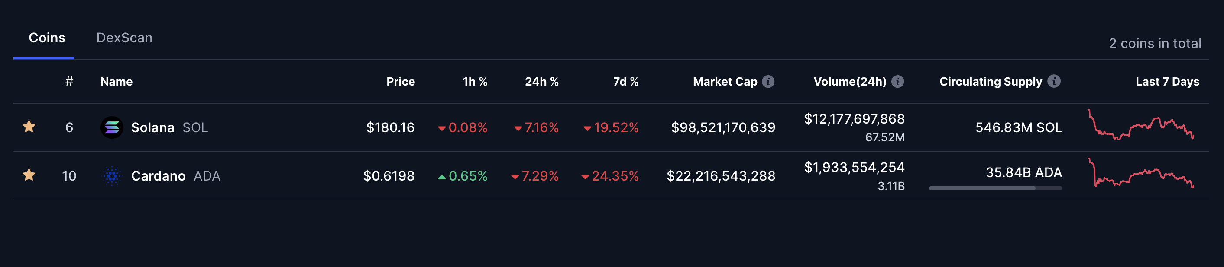Sort table by the Name header
The width and height of the screenshot is (1224, 267).
click(x=117, y=82)
